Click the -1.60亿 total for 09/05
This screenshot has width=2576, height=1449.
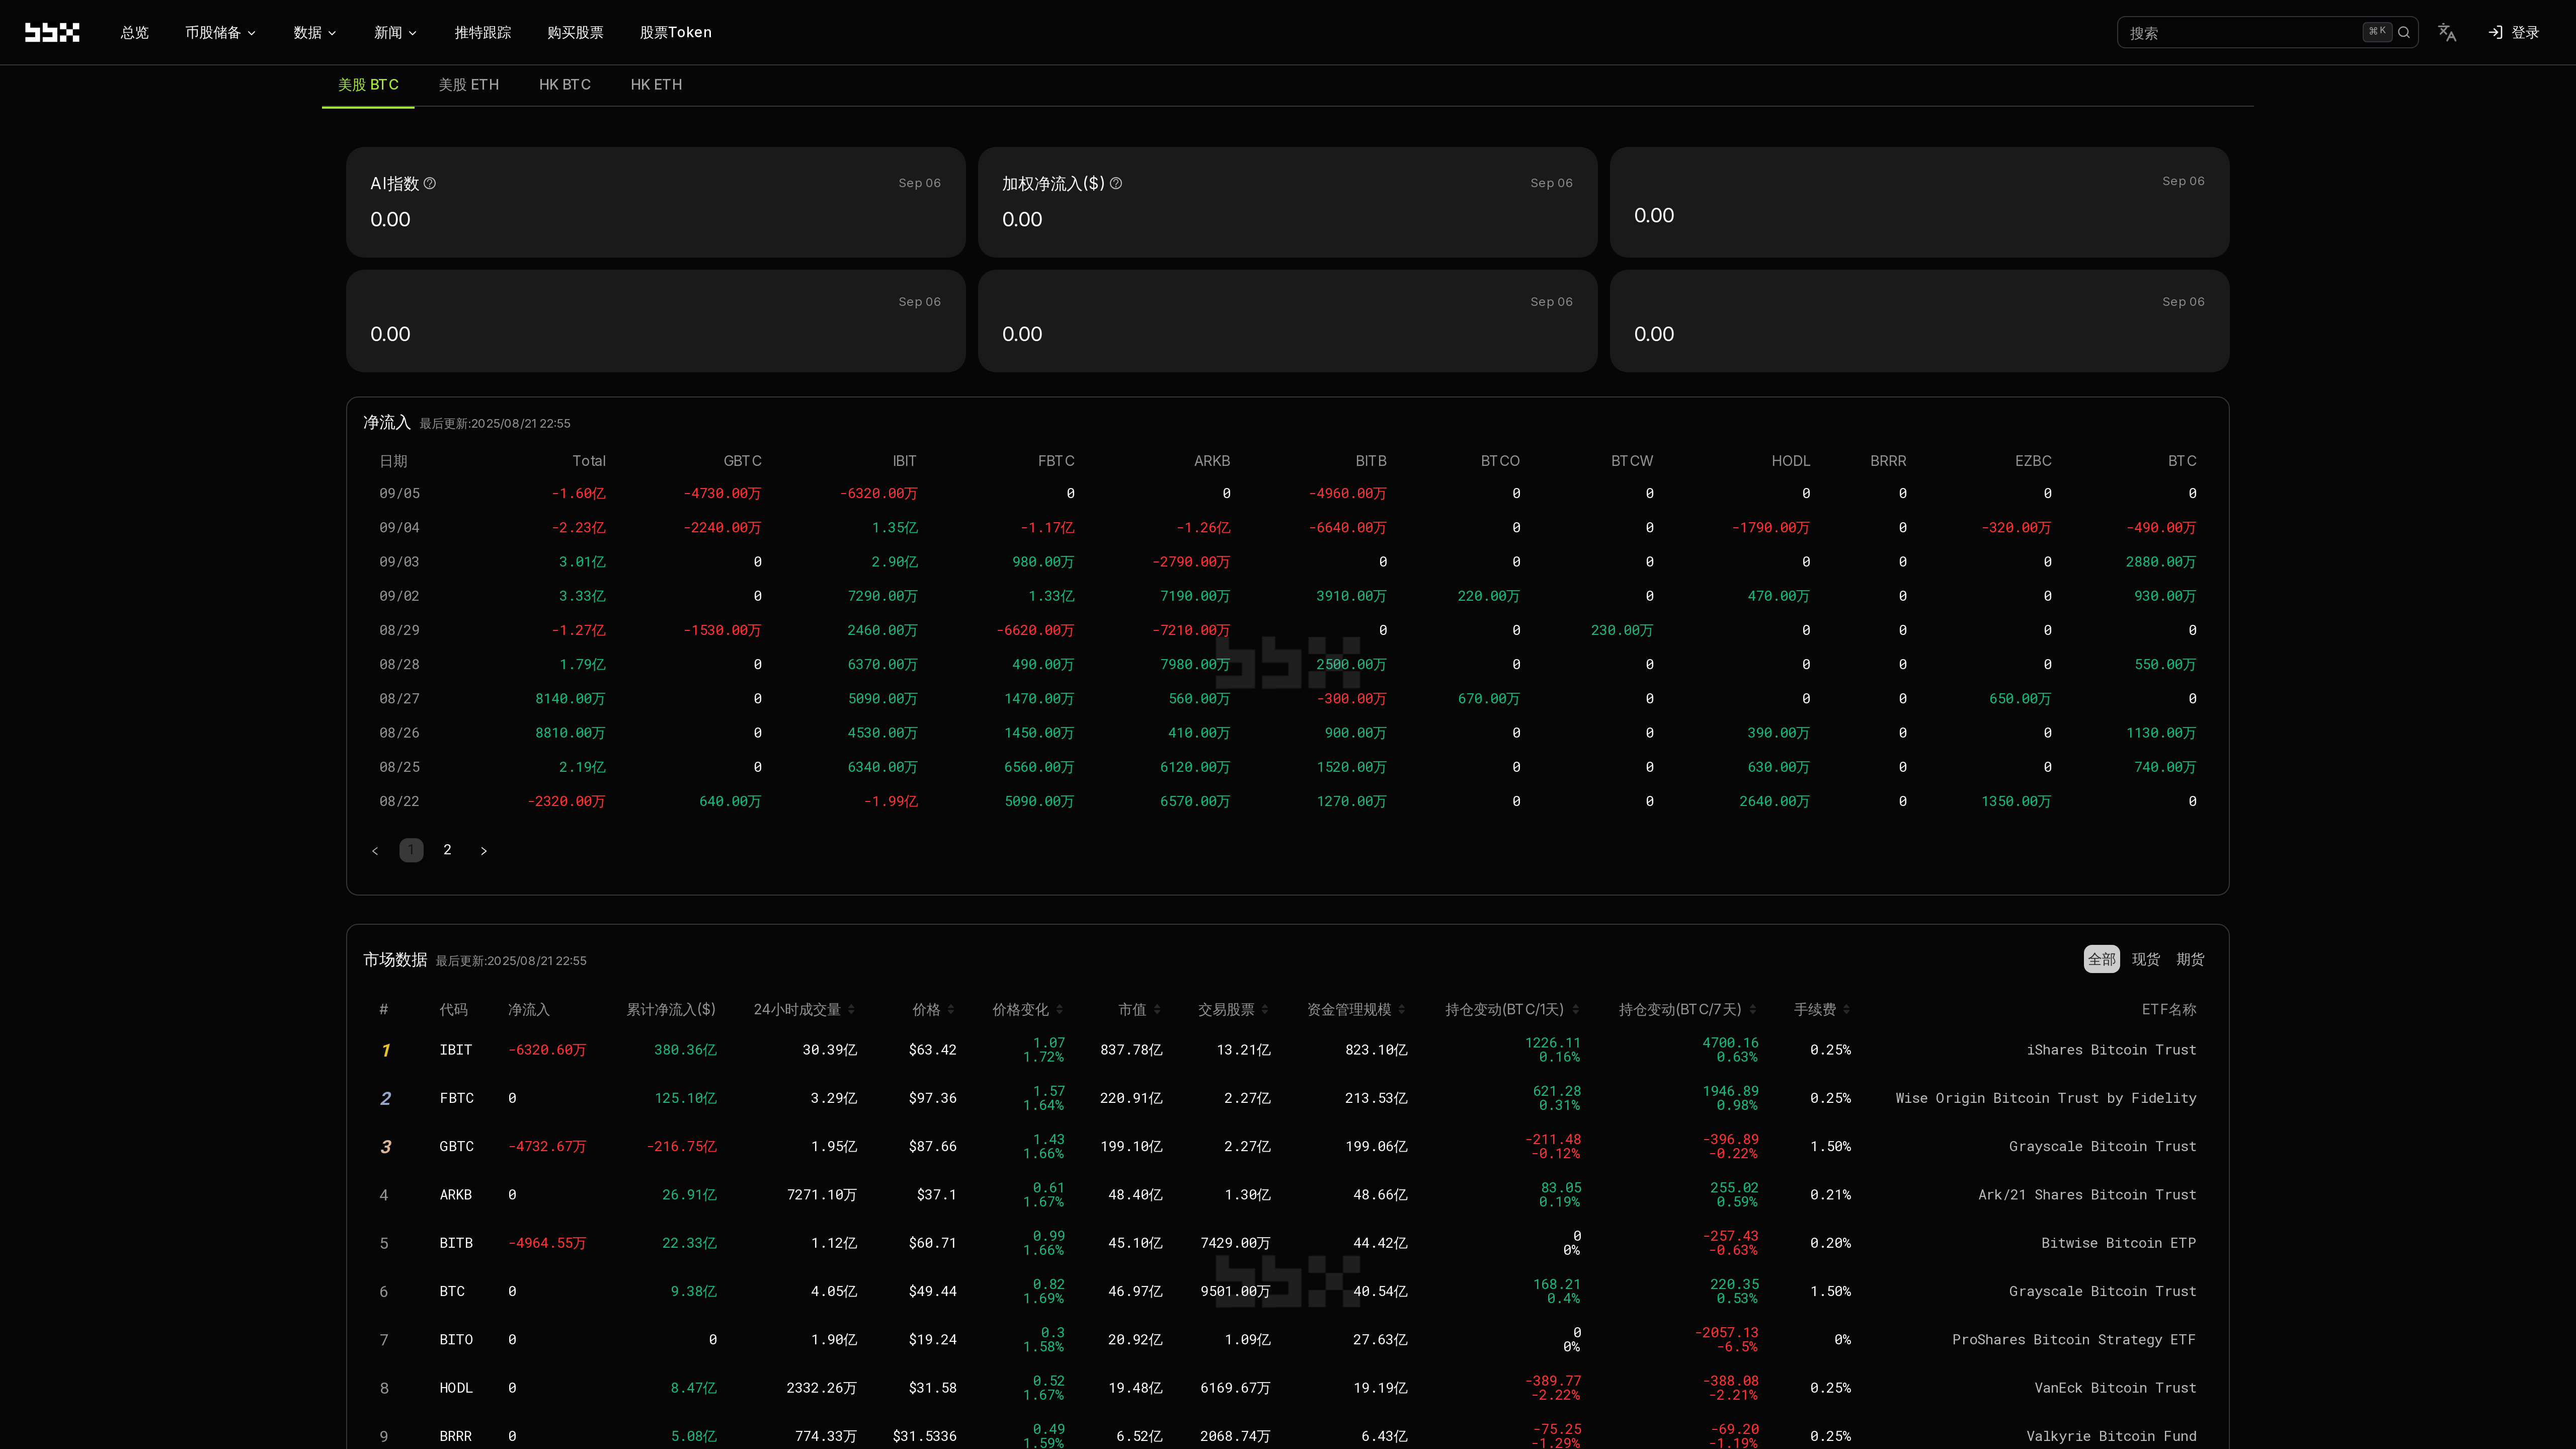click(x=578, y=493)
